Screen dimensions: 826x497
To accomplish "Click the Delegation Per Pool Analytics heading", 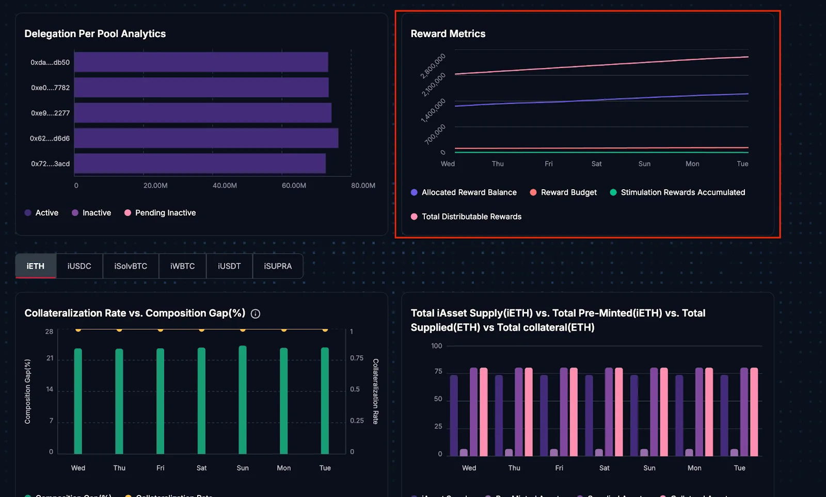I will click(95, 34).
